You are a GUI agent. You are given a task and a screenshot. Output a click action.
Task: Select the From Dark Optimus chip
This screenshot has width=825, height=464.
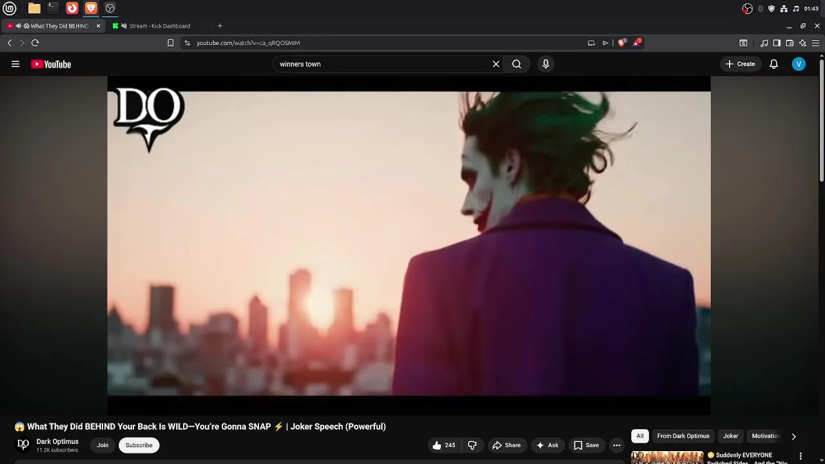click(683, 436)
